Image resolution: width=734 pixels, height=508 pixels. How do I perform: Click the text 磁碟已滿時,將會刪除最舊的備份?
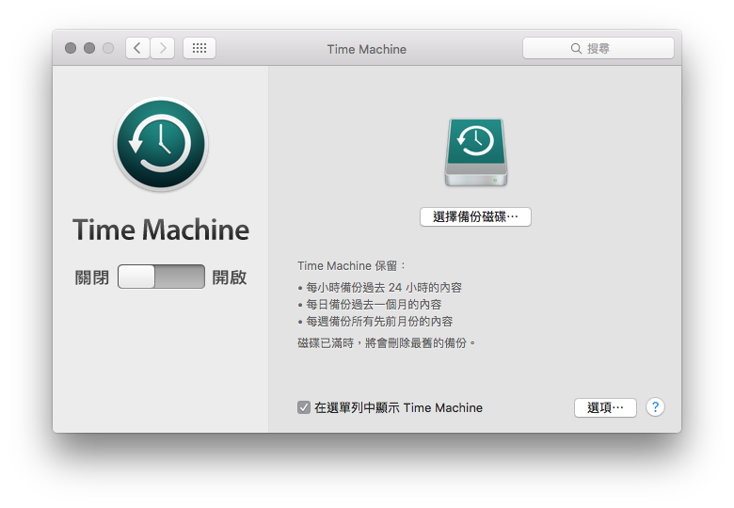(x=386, y=342)
